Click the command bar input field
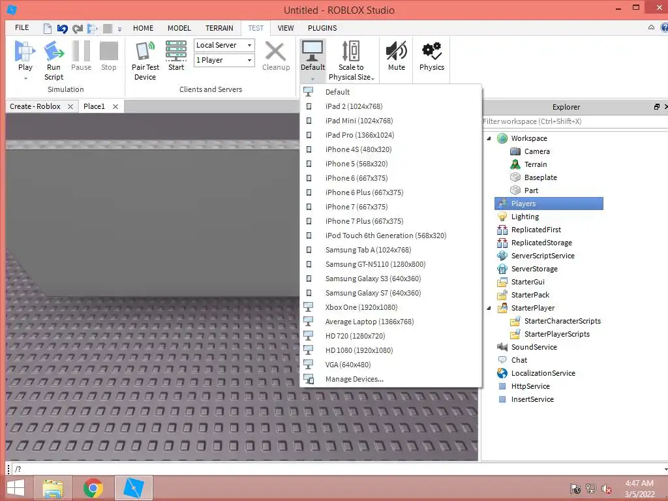The height and width of the screenshot is (501, 668). pos(339,469)
